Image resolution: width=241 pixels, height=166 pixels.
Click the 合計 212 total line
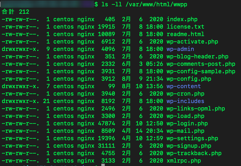click(15, 12)
